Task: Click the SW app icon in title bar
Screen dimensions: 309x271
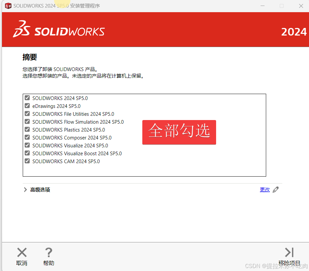Action: [x=8, y=6]
